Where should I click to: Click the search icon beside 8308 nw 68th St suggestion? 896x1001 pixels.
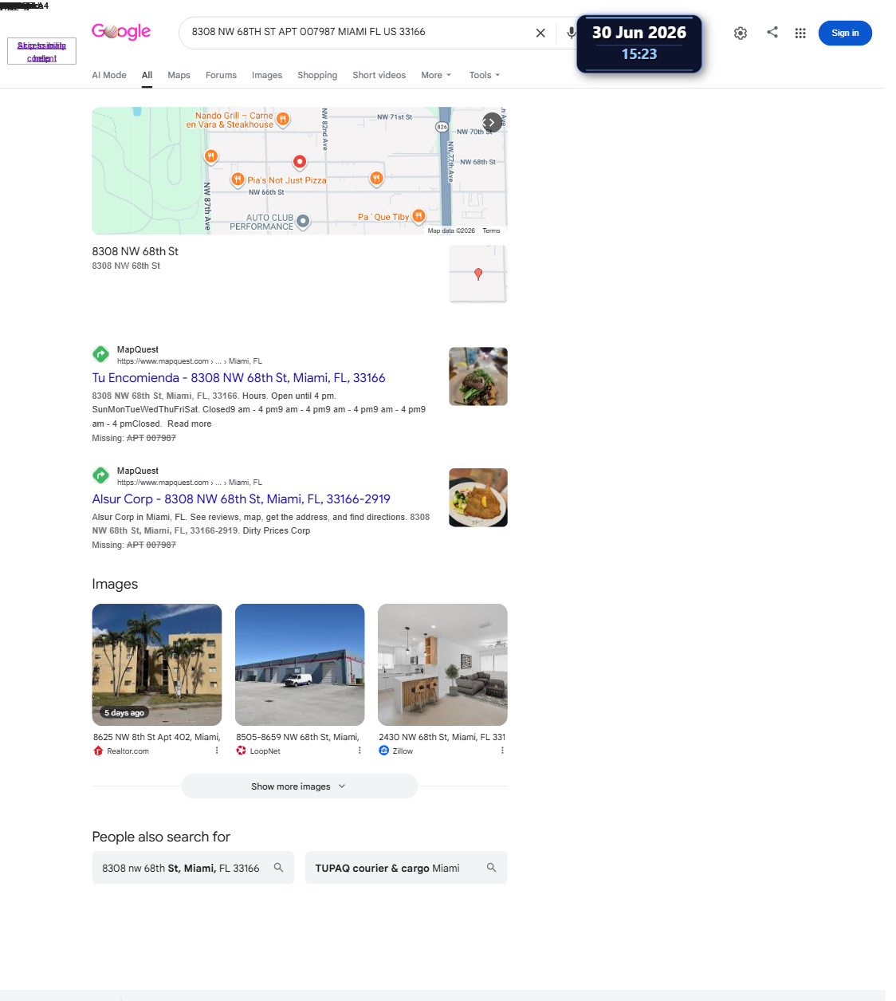278,867
